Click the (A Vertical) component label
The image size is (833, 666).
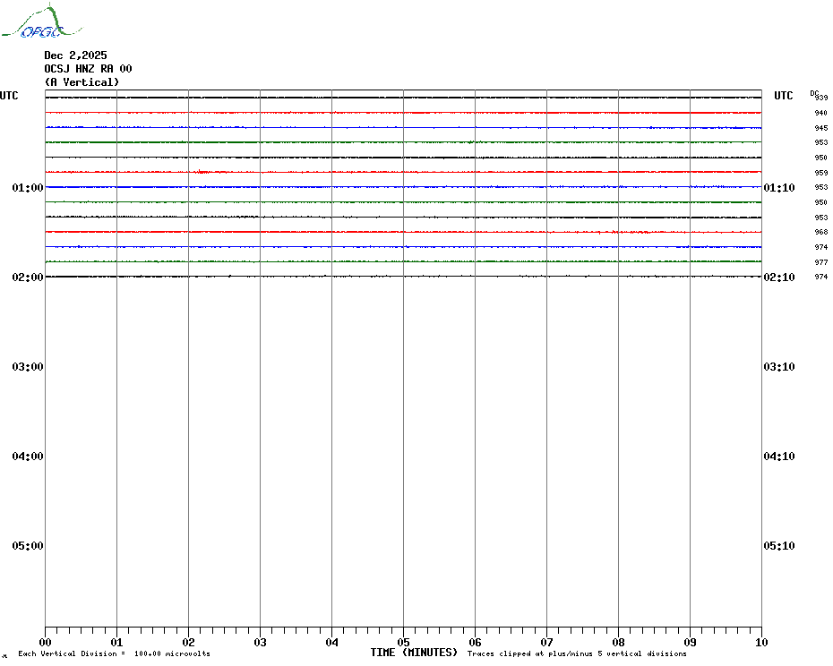click(82, 81)
